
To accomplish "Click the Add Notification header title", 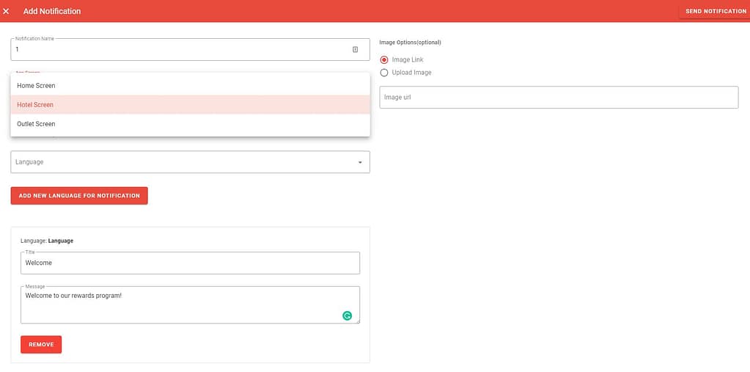I will tap(52, 11).
